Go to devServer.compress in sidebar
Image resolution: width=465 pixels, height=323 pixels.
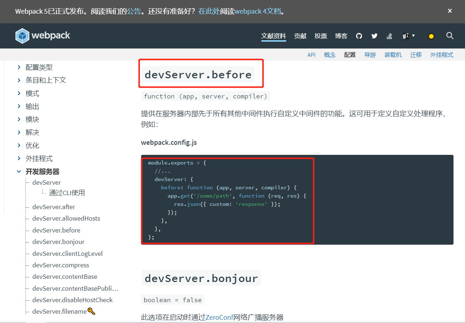61,265
